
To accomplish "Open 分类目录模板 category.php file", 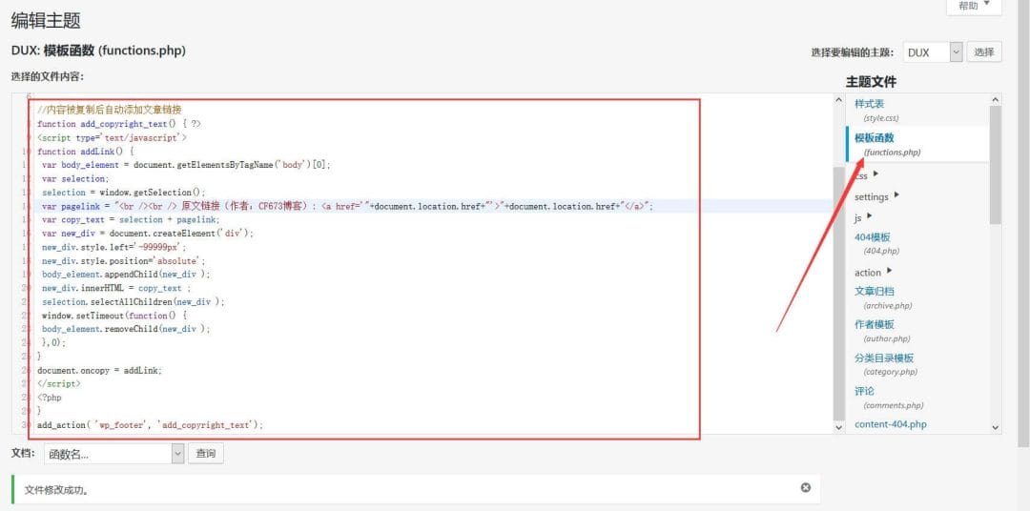I will pyautogui.click(x=884, y=358).
